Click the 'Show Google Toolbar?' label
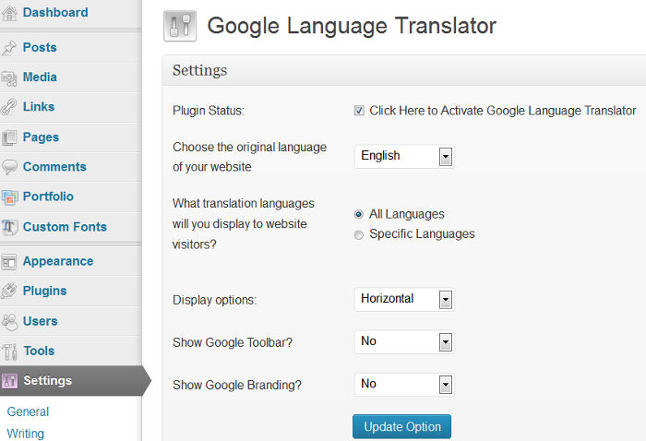Image resolution: width=646 pixels, height=441 pixels. (x=233, y=342)
